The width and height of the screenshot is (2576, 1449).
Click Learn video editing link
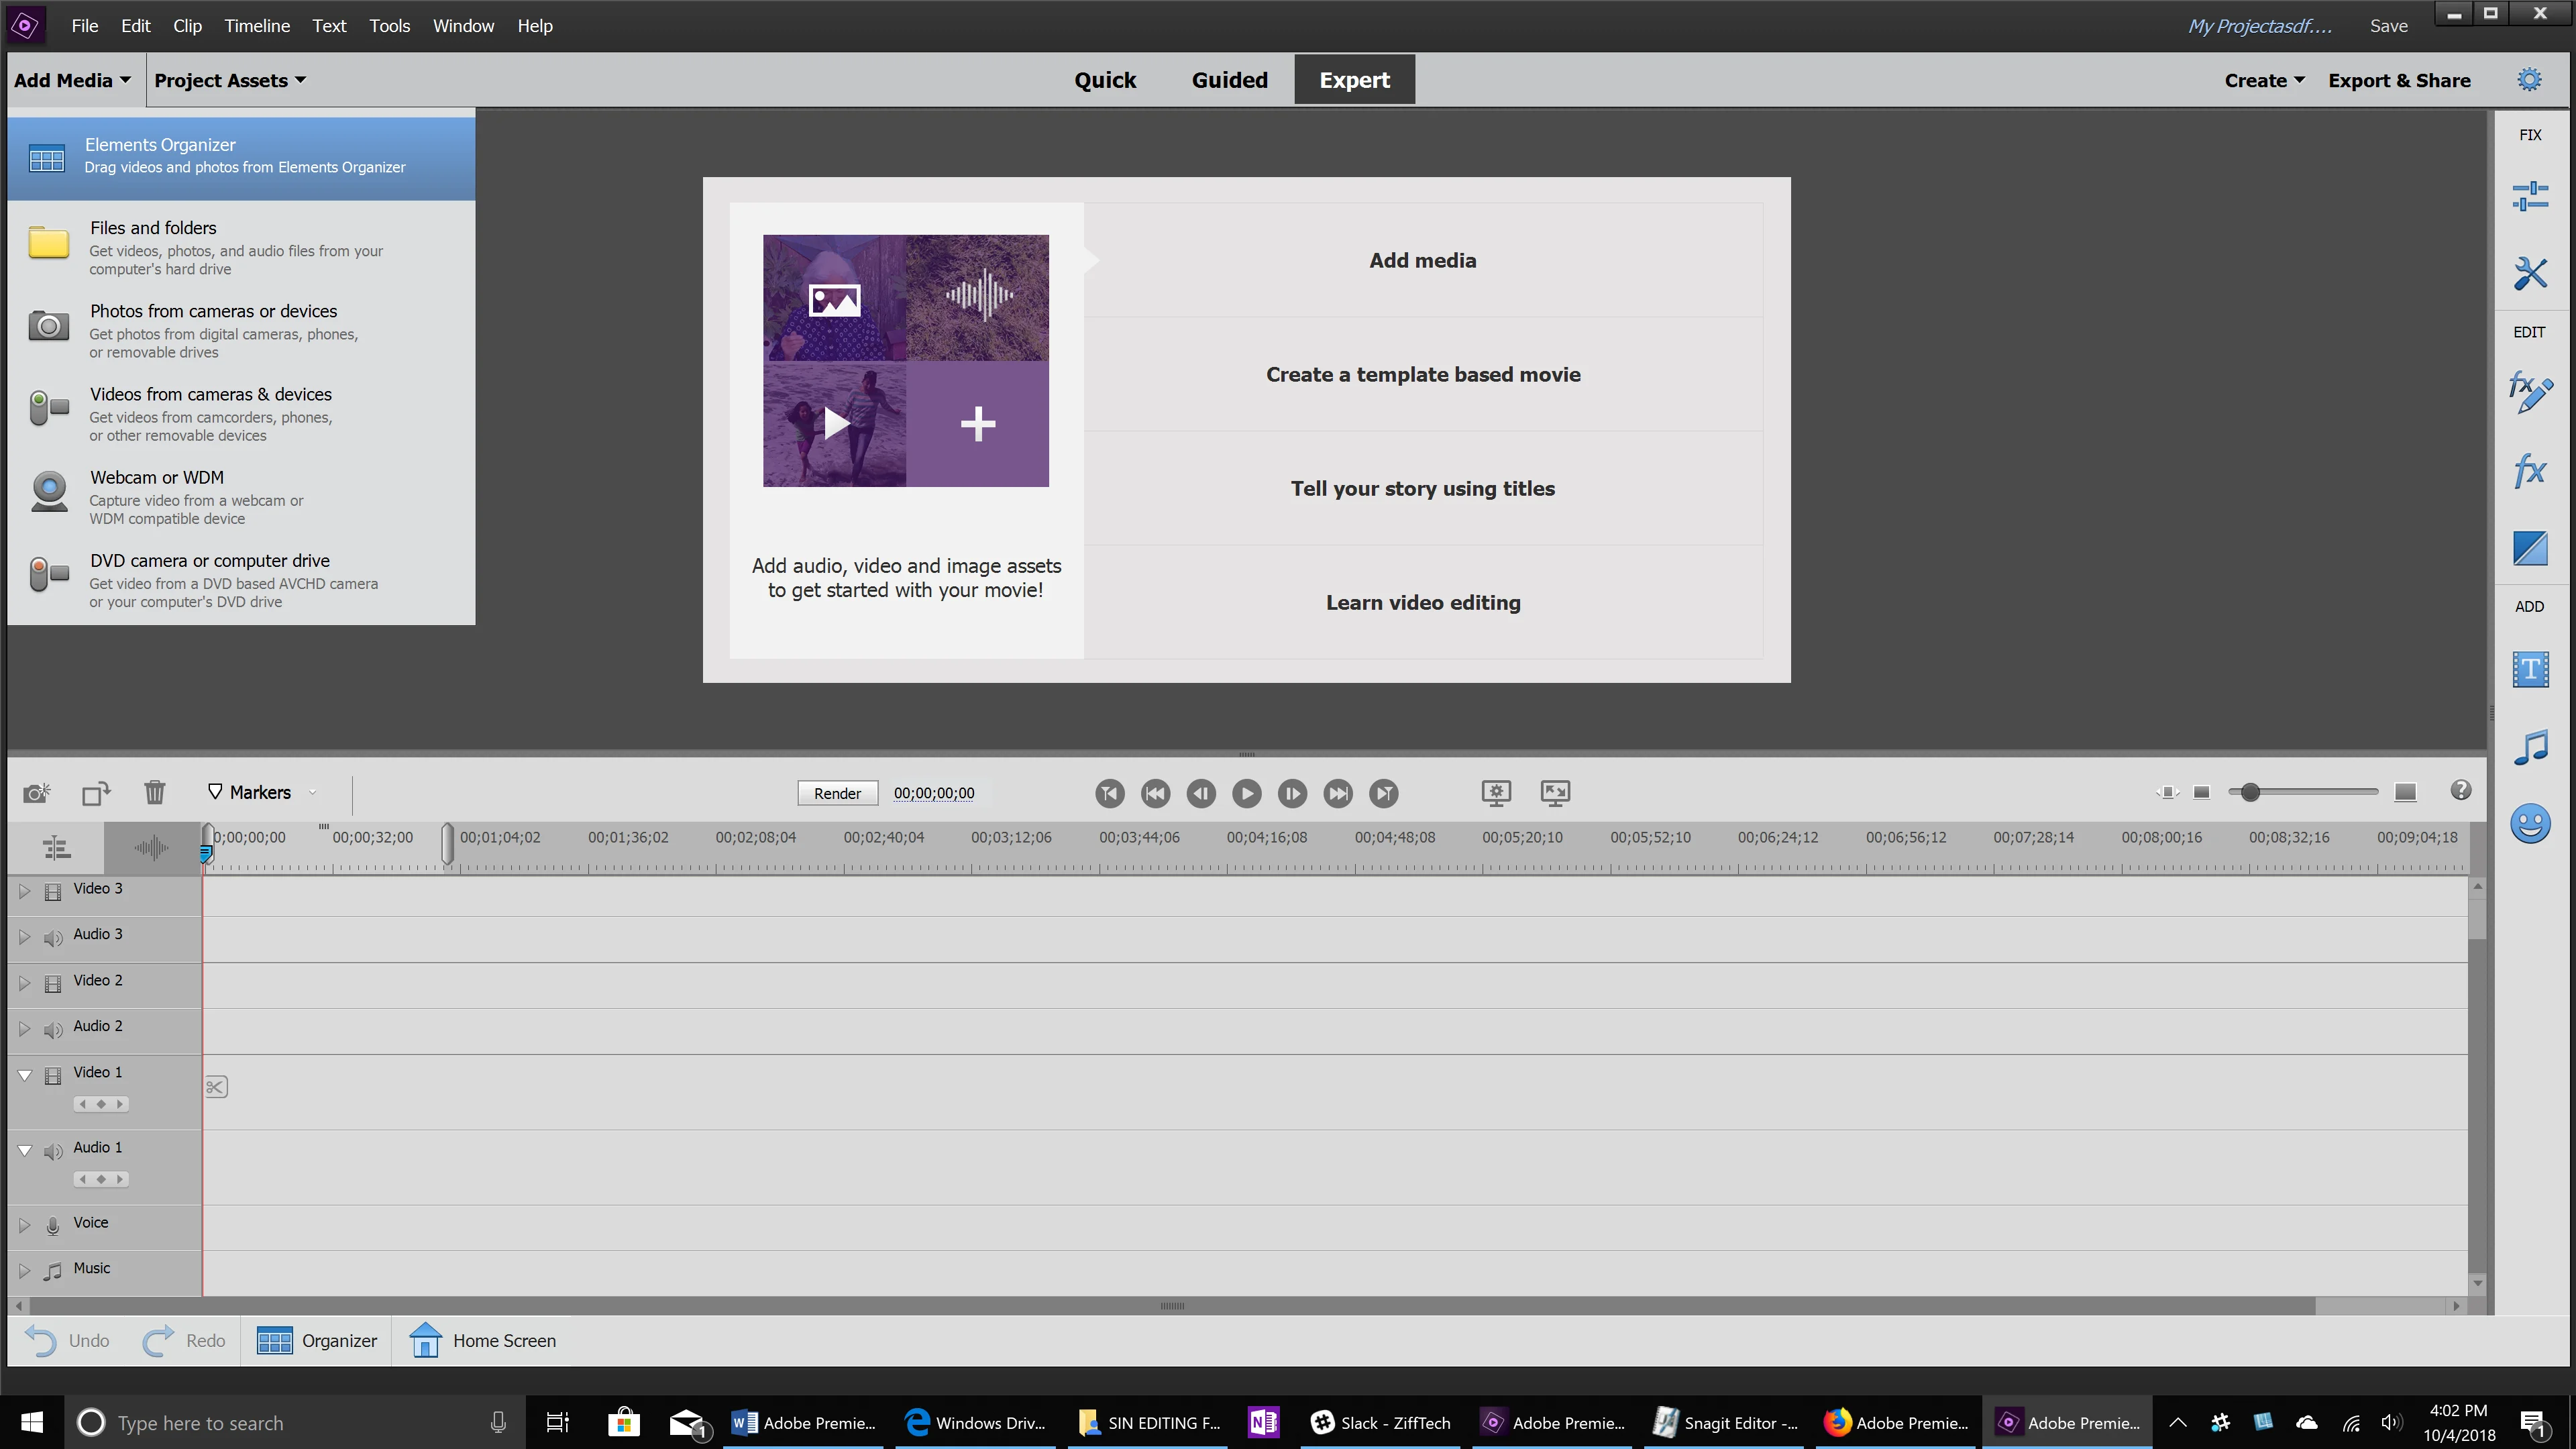pos(1422,603)
